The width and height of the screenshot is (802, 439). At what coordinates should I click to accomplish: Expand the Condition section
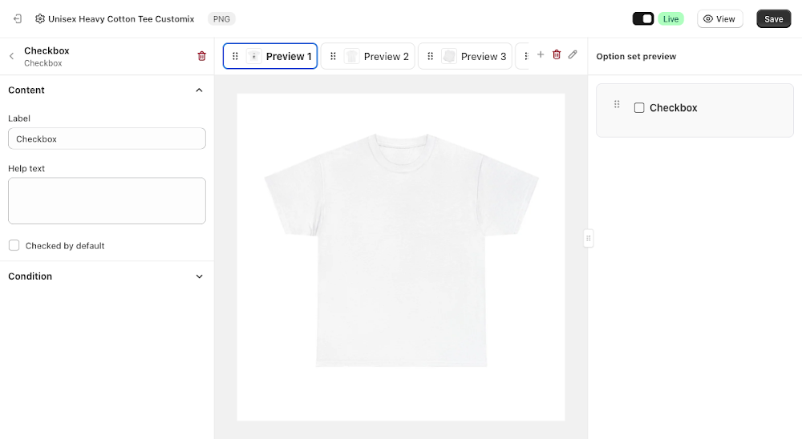point(199,276)
